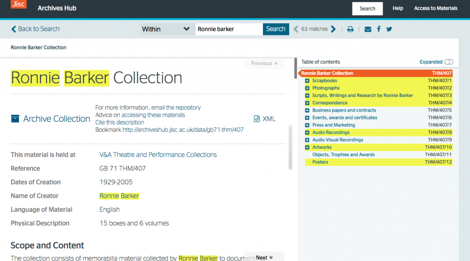Open the XML file icon

[257, 119]
